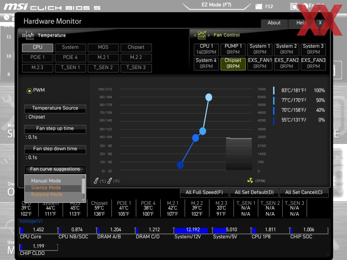Image resolution: width=347 pixels, height=260 pixels.
Task: Click the 40% fan curve point
Action: click(x=195, y=138)
